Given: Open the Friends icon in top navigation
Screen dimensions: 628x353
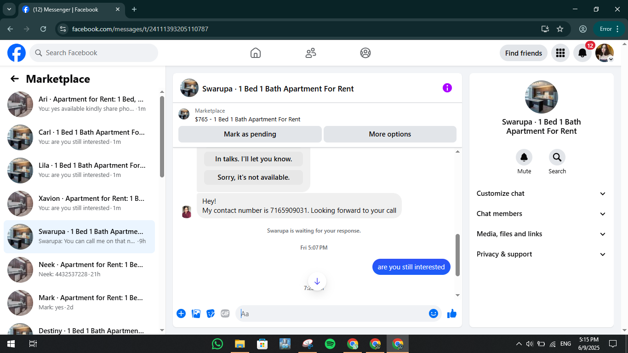Looking at the screenshot, I should coord(311,53).
